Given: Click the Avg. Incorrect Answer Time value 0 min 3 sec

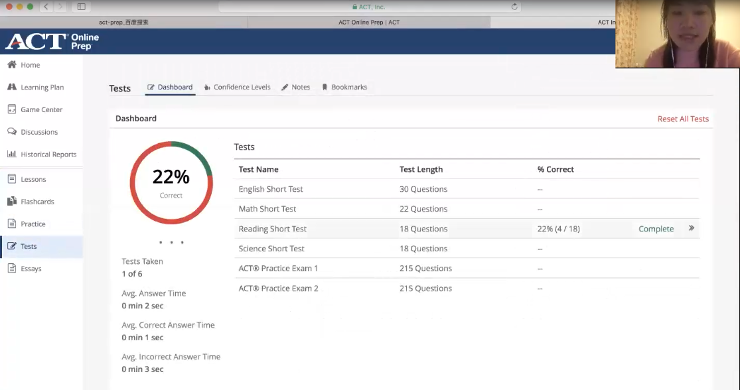Looking at the screenshot, I should [143, 369].
